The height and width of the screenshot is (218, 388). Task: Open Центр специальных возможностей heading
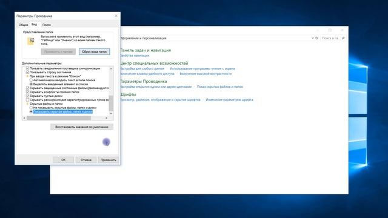tap(154, 63)
